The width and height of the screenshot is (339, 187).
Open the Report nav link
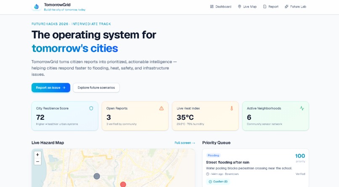(x=271, y=7)
